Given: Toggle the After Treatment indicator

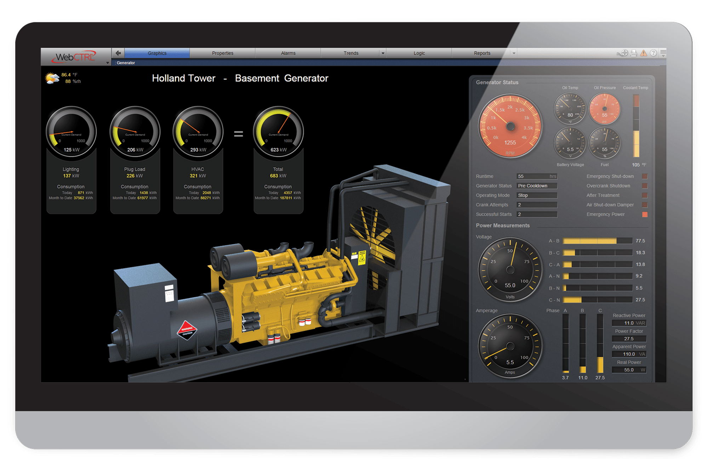Looking at the screenshot, I should (645, 195).
